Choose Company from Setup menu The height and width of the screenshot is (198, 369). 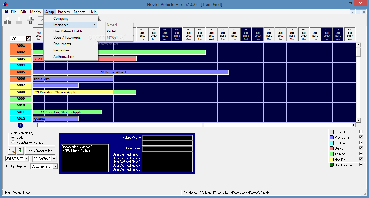click(71, 18)
